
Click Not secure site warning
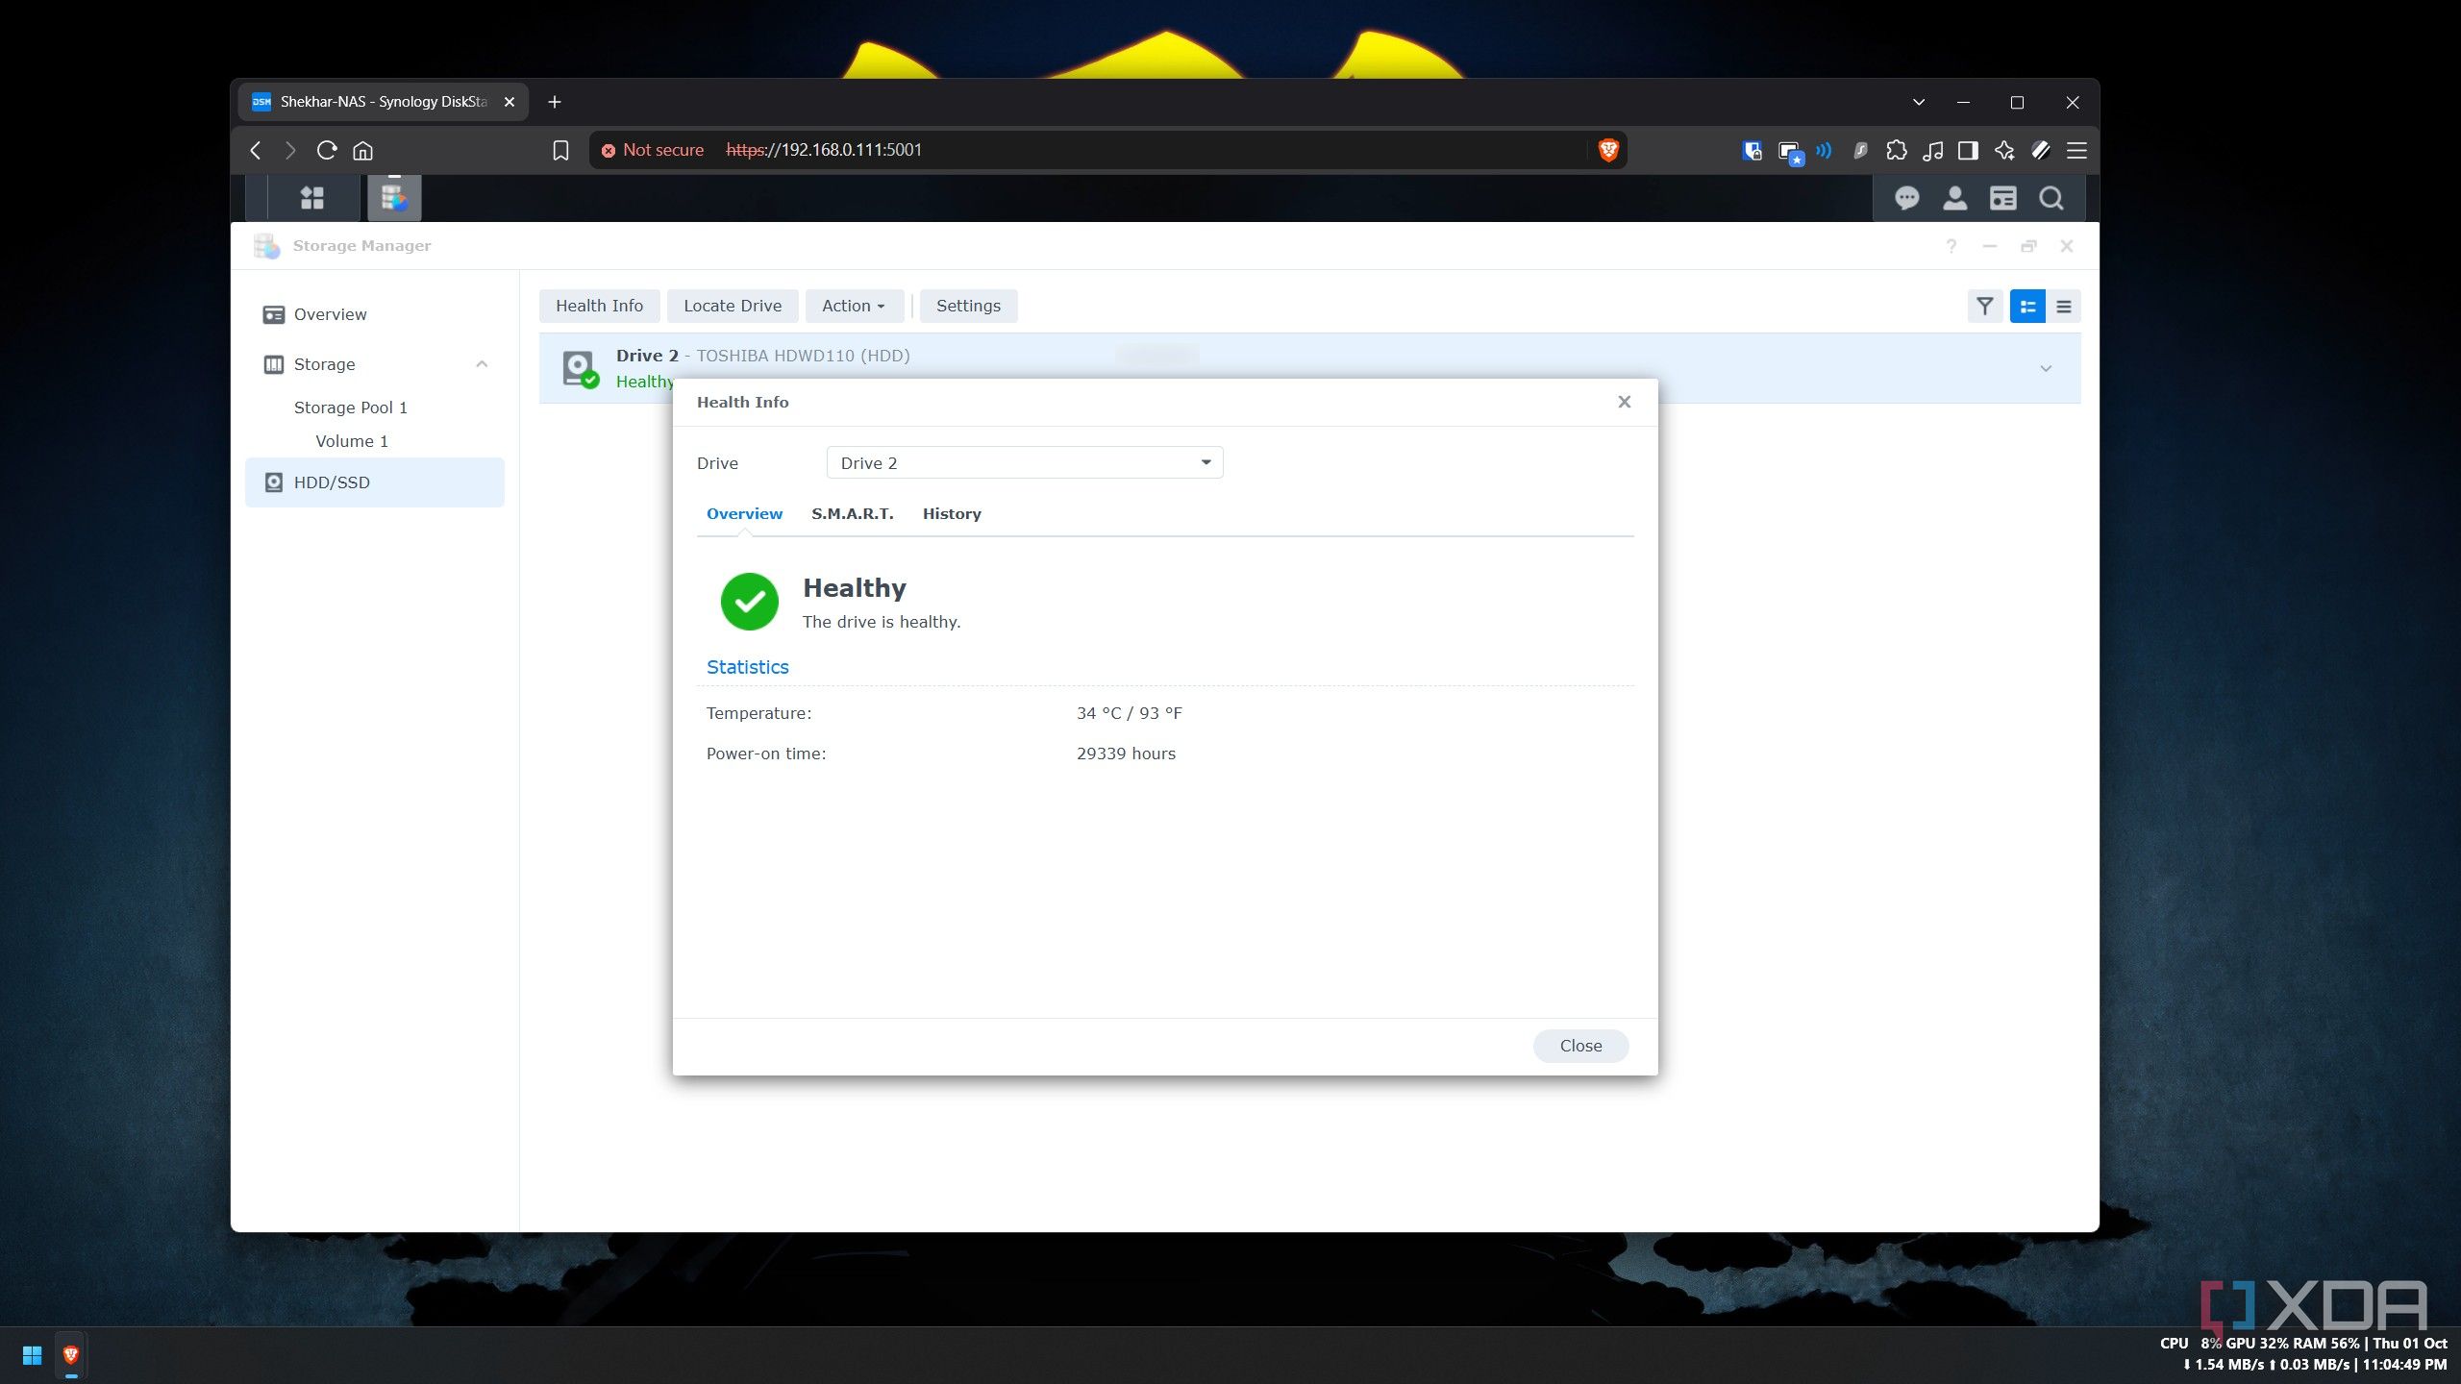click(653, 150)
